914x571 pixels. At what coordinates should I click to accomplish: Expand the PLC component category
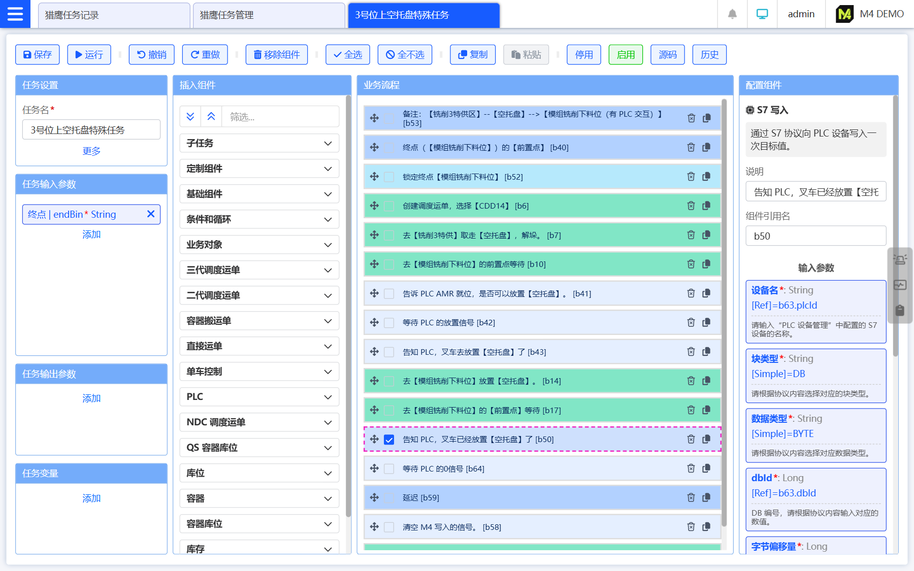point(259,397)
